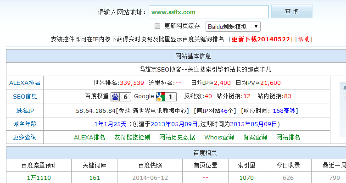Open the 帮助 link
The height and width of the screenshot is (183, 346).
coord(304,39)
